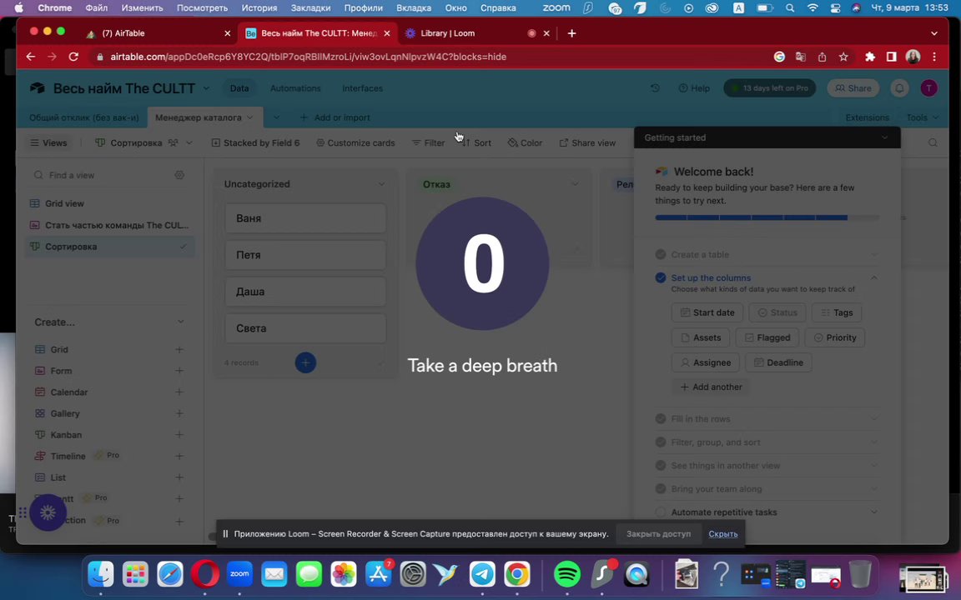This screenshot has width=961, height=600.
Task: Open Opera browser from the Dock
Action: [204, 574]
